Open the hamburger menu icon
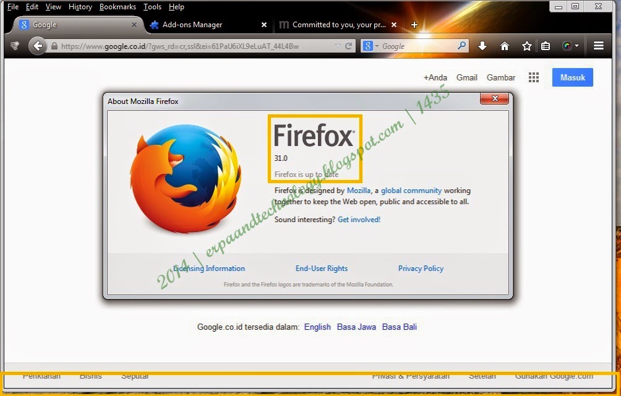This screenshot has width=621, height=396. (599, 46)
